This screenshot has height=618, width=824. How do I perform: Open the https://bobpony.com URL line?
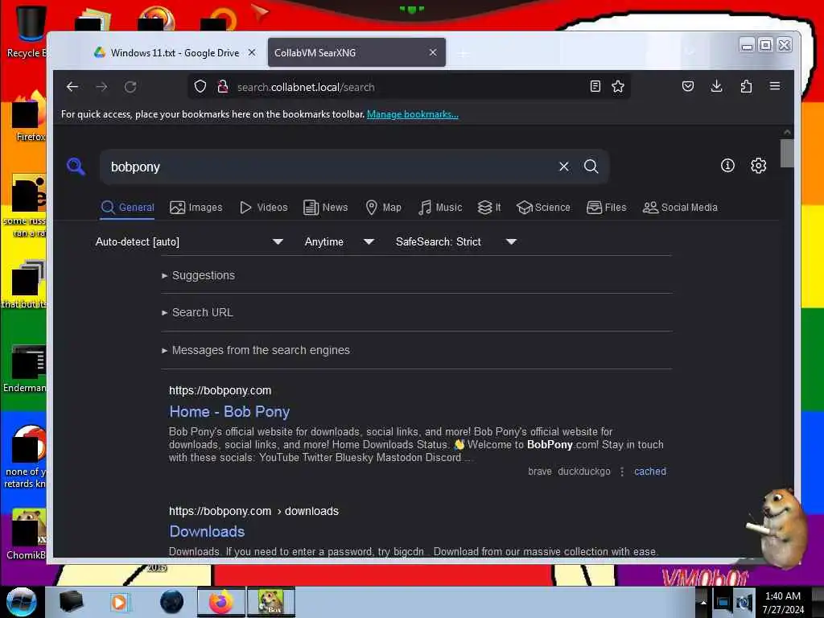pos(220,390)
